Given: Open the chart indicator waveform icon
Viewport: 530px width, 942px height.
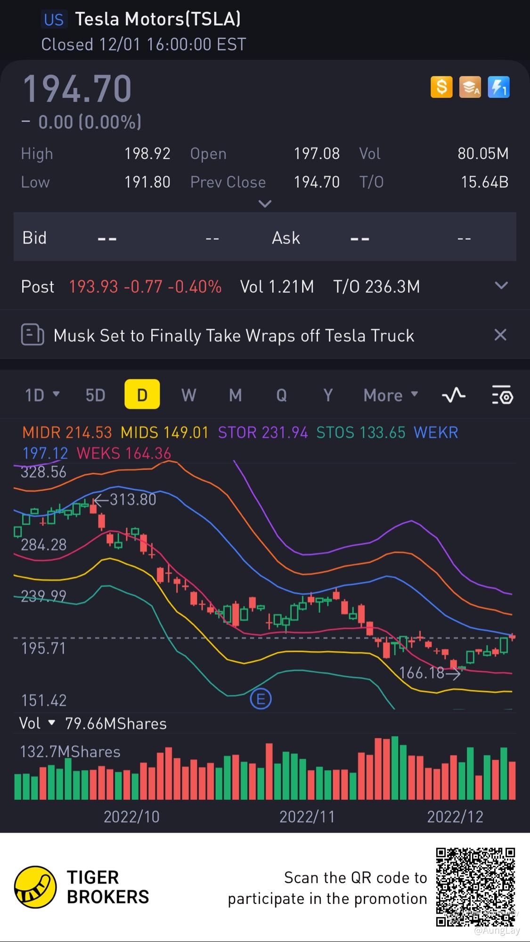Looking at the screenshot, I should click(454, 395).
